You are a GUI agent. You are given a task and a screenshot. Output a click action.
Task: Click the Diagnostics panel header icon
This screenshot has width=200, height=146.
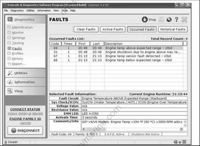(10, 19)
